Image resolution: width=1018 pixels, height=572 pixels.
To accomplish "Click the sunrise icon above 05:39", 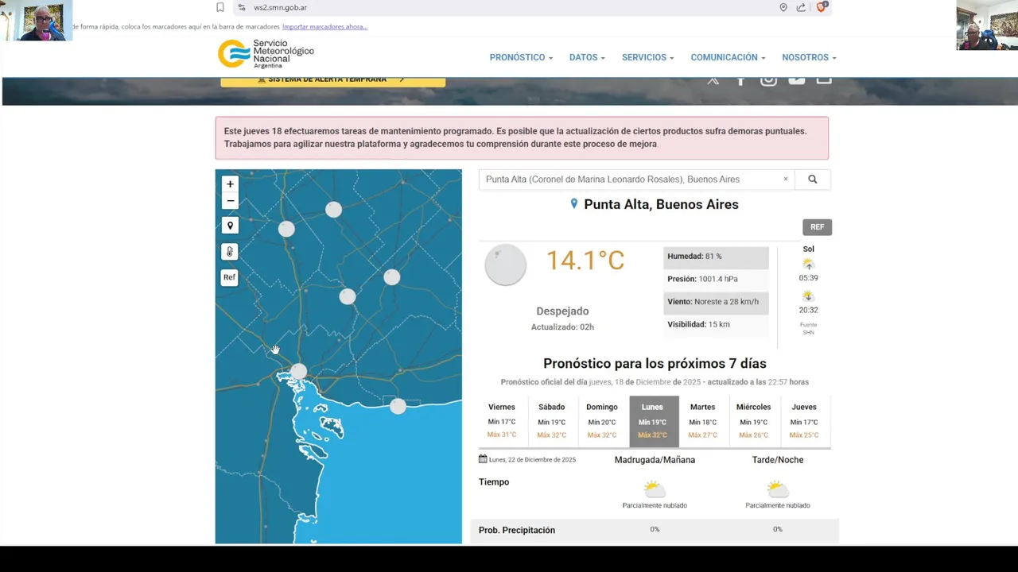I will [x=808, y=264].
